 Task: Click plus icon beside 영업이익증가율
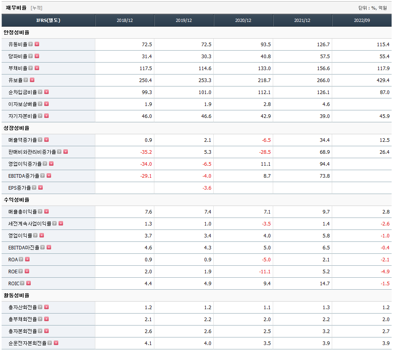coord(51,164)
